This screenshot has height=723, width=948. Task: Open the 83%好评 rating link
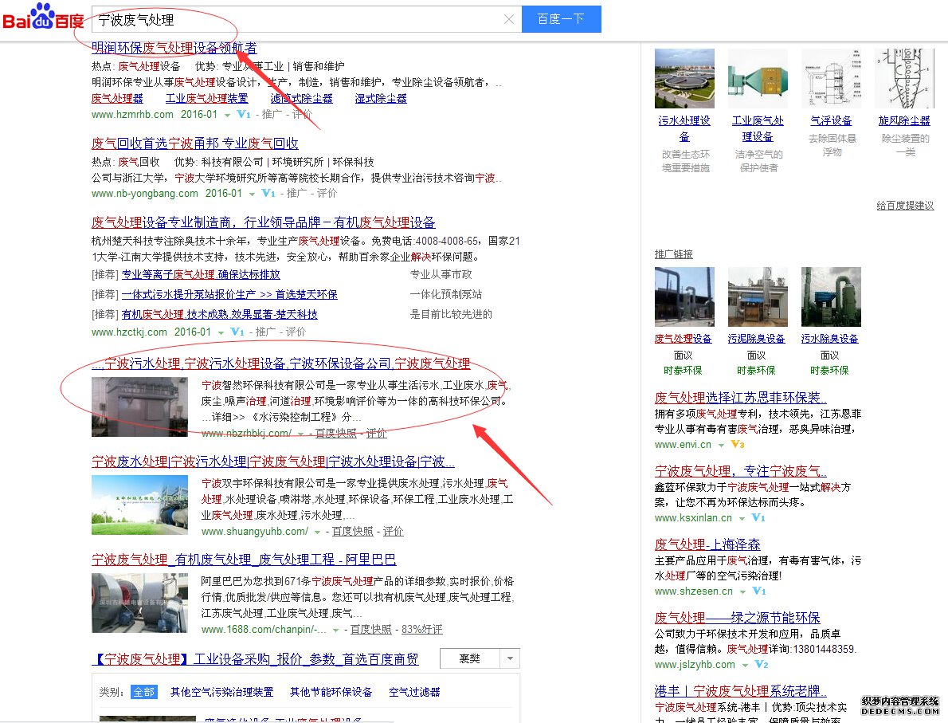(x=422, y=630)
